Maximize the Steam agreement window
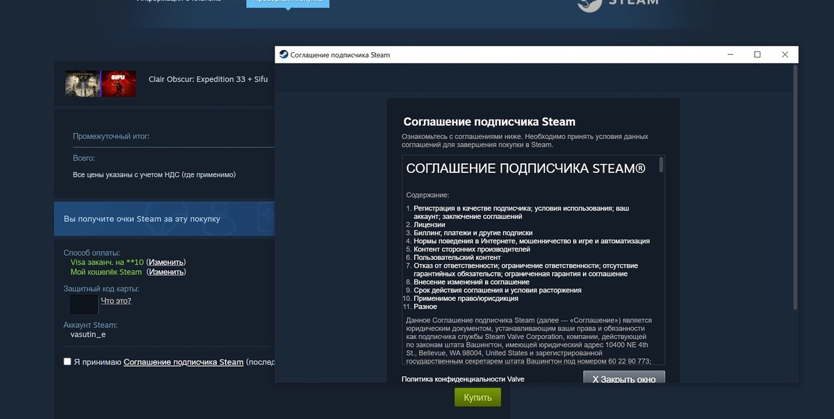 coord(758,55)
